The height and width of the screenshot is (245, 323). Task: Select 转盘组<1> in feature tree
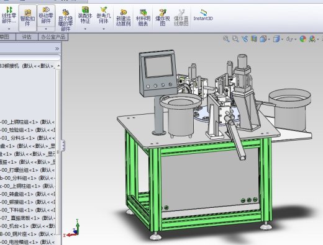27,194
